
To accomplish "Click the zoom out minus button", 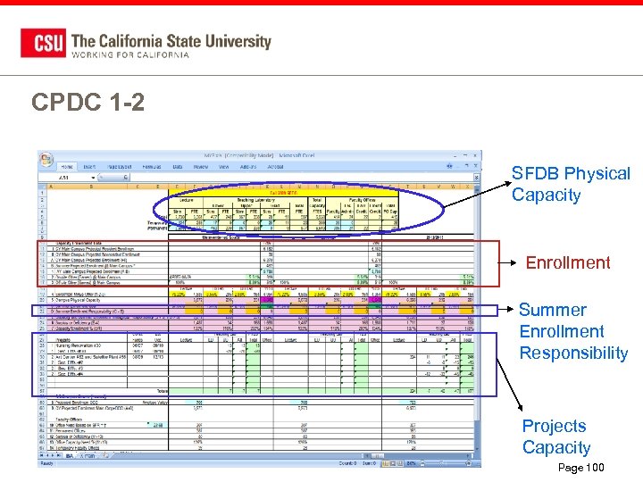I will coord(422,463).
